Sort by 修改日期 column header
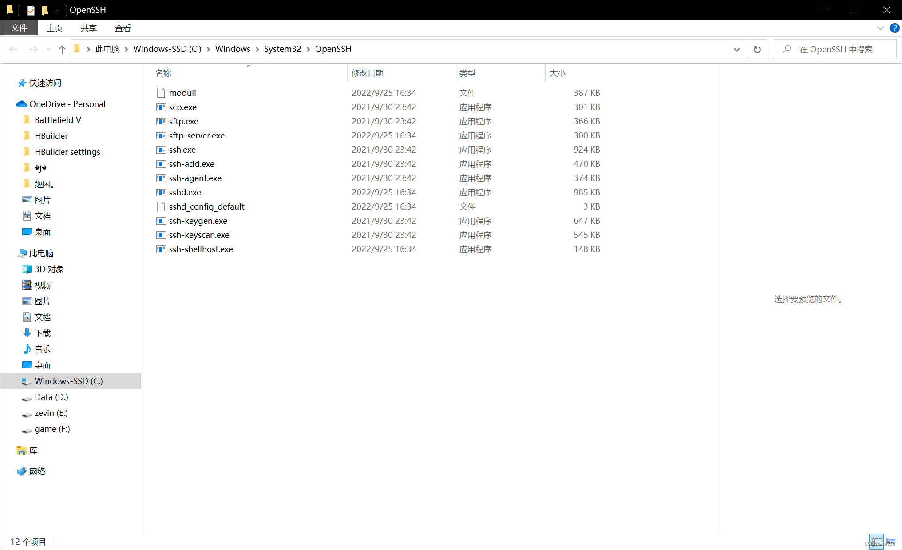 point(367,73)
